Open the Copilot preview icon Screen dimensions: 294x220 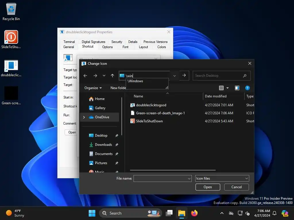tap(285, 213)
